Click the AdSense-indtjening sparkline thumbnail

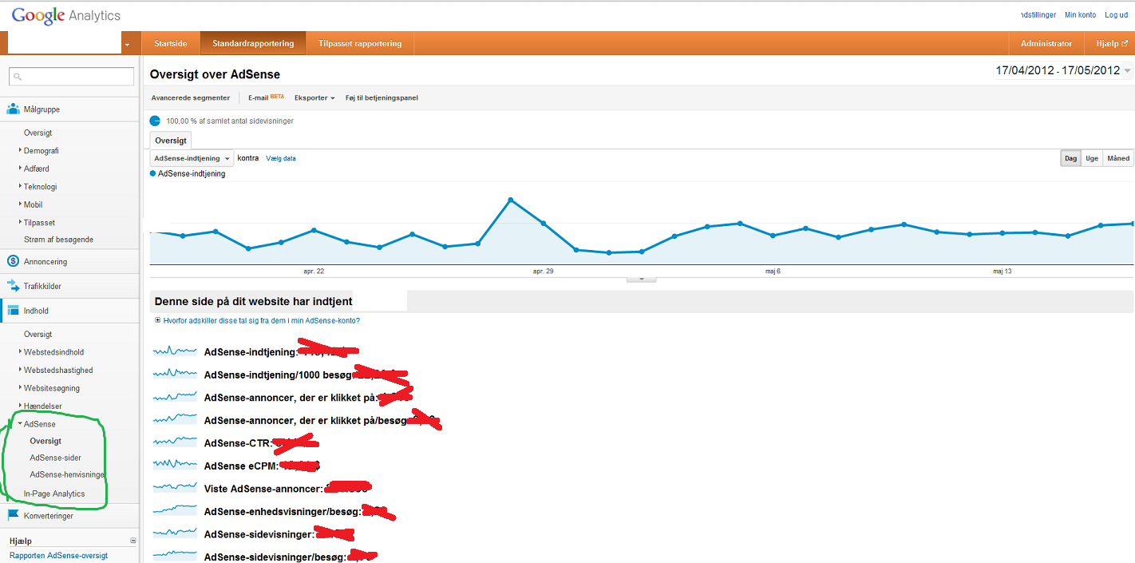[x=175, y=351]
